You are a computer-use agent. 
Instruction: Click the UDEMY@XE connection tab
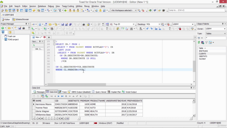8,15
